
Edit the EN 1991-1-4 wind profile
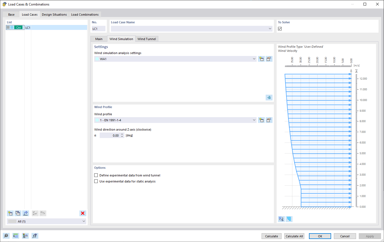click(269, 120)
